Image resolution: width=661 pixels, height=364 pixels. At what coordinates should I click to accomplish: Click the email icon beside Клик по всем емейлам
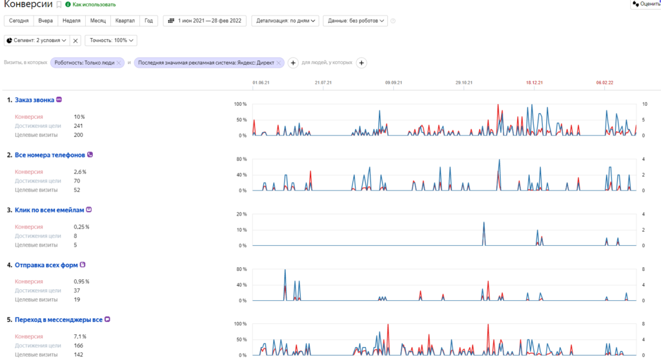(x=89, y=209)
